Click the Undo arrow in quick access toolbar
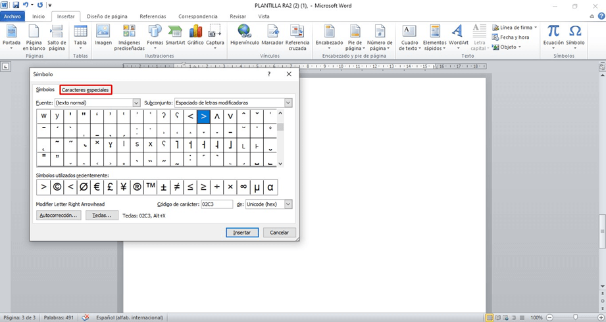 [x=26, y=5]
